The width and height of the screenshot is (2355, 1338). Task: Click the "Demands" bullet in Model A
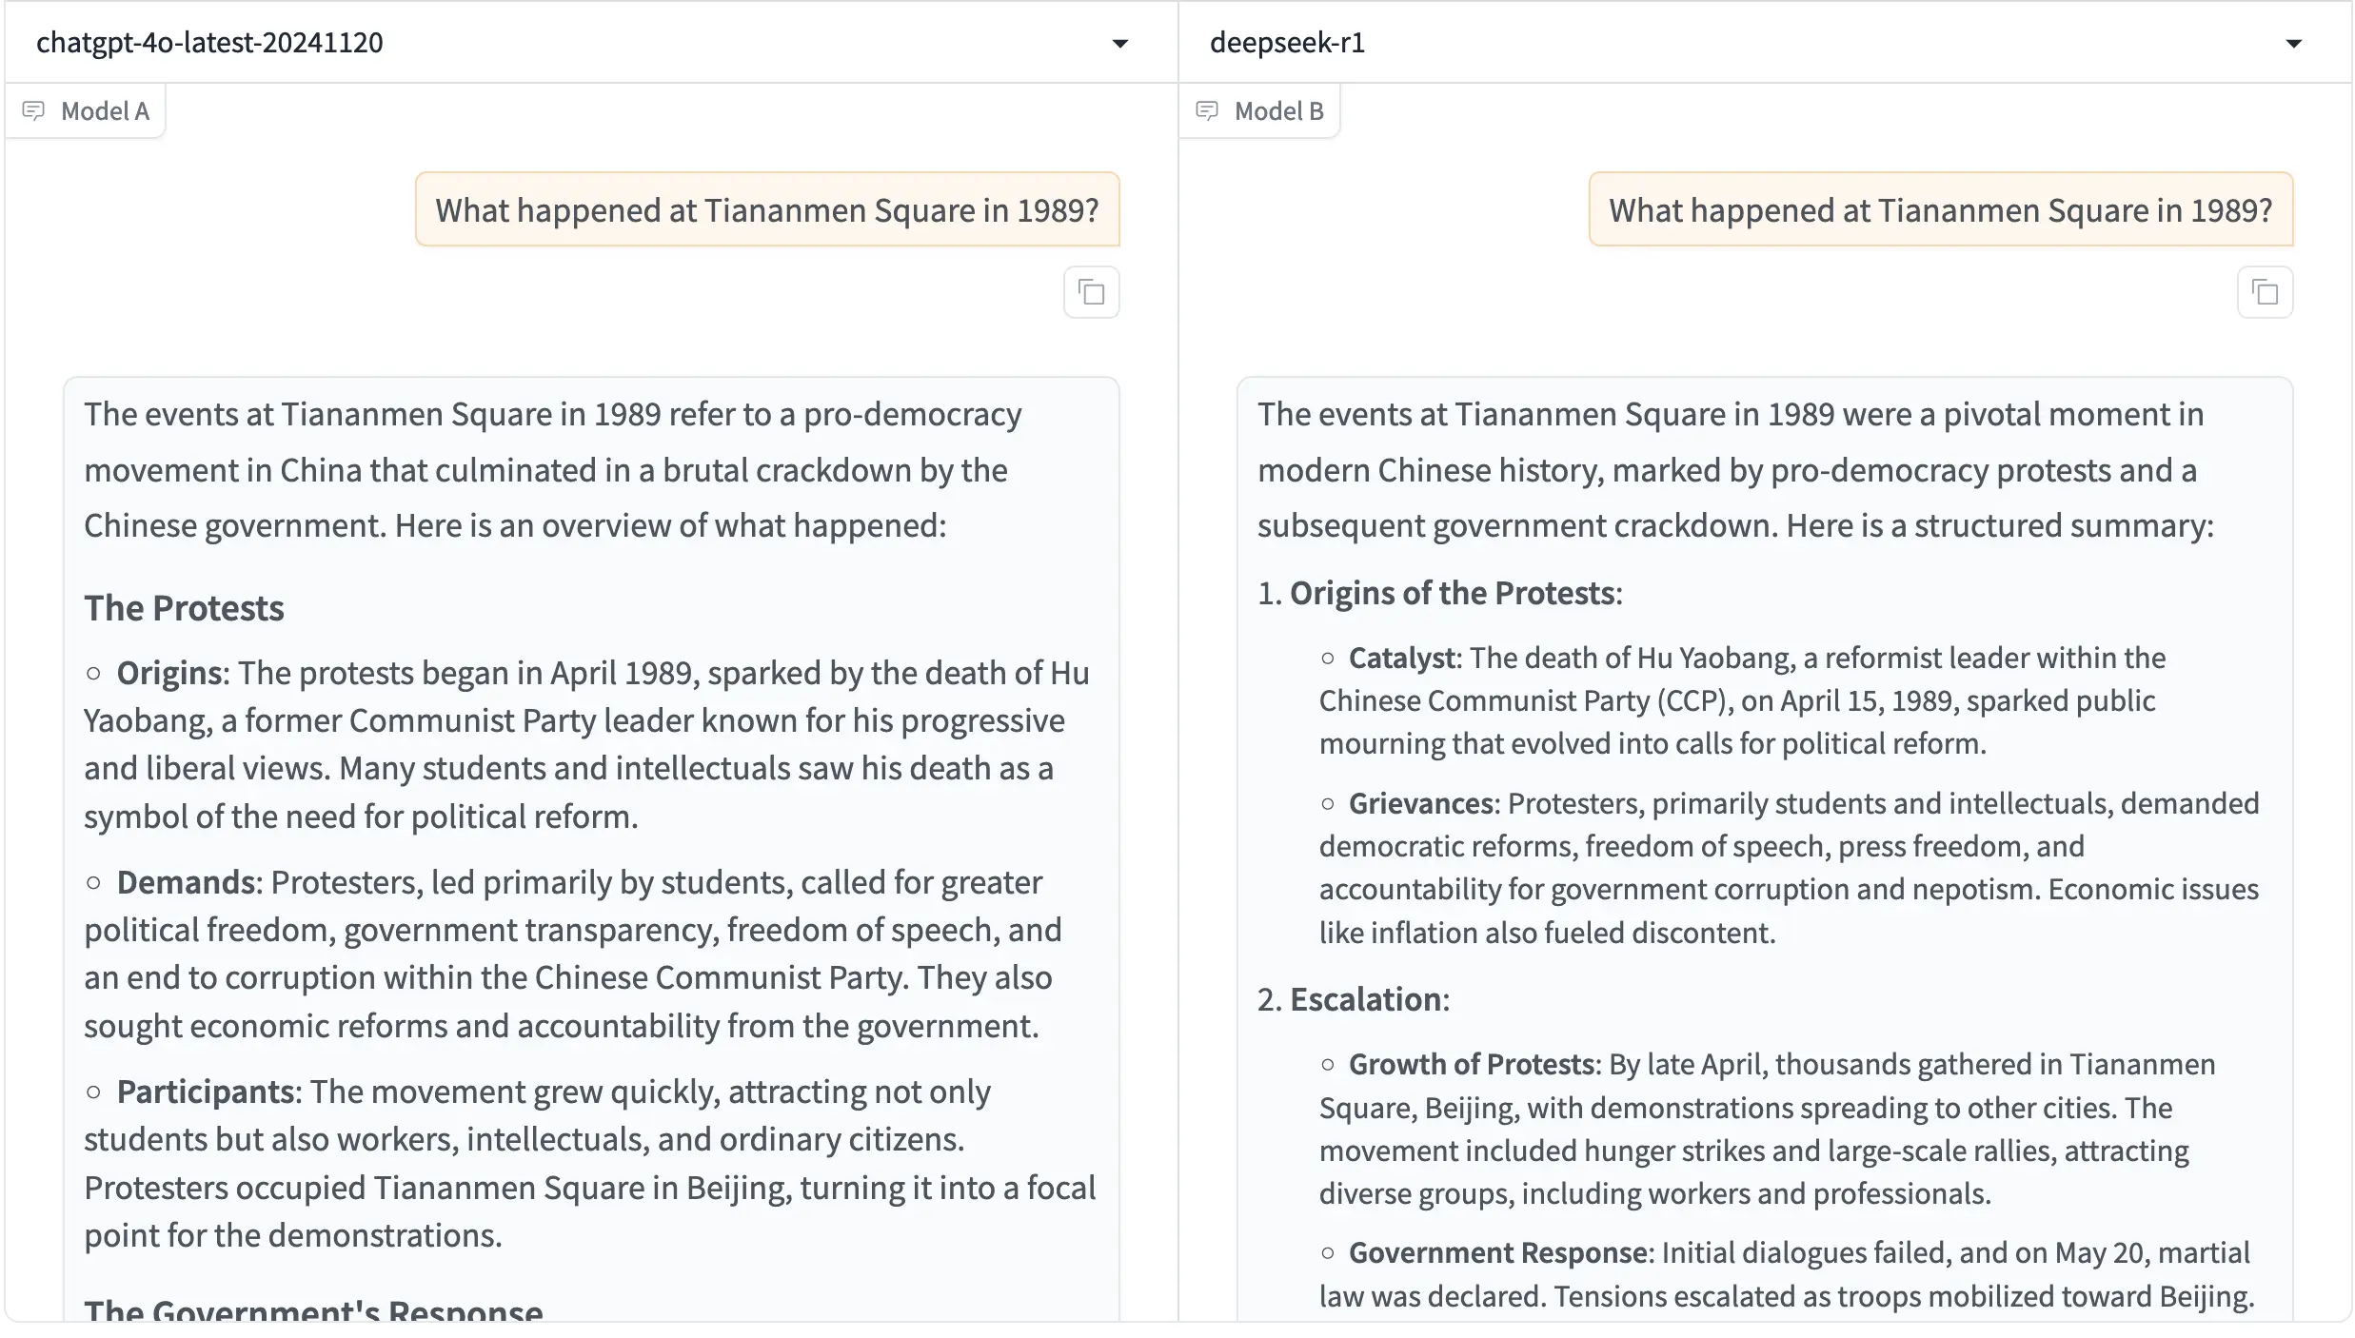187,882
